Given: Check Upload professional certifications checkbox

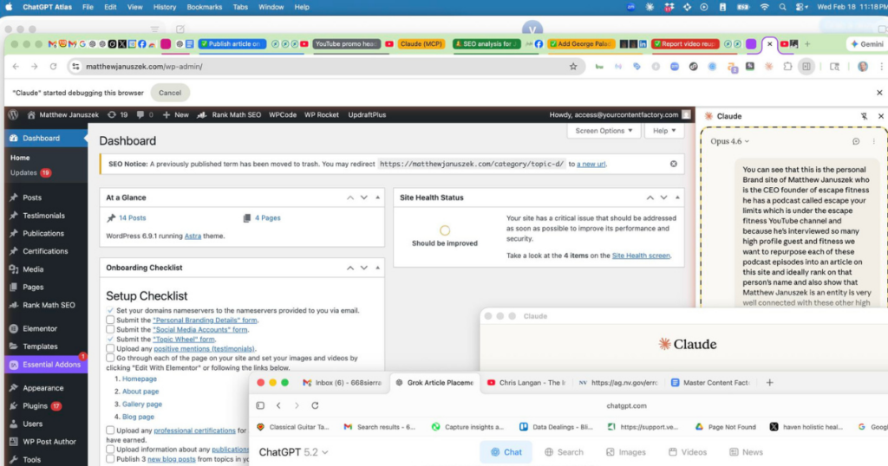Looking at the screenshot, I should point(110,430).
